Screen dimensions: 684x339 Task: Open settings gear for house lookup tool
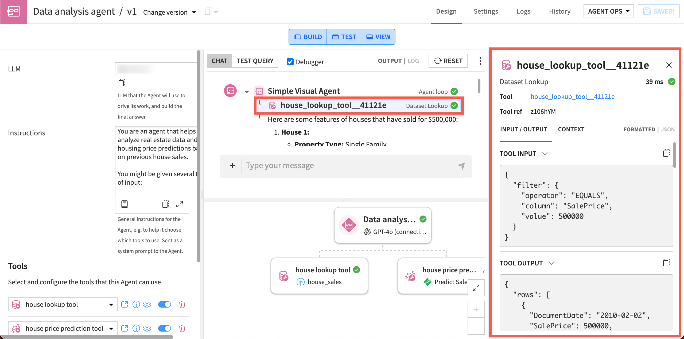(x=147, y=304)
